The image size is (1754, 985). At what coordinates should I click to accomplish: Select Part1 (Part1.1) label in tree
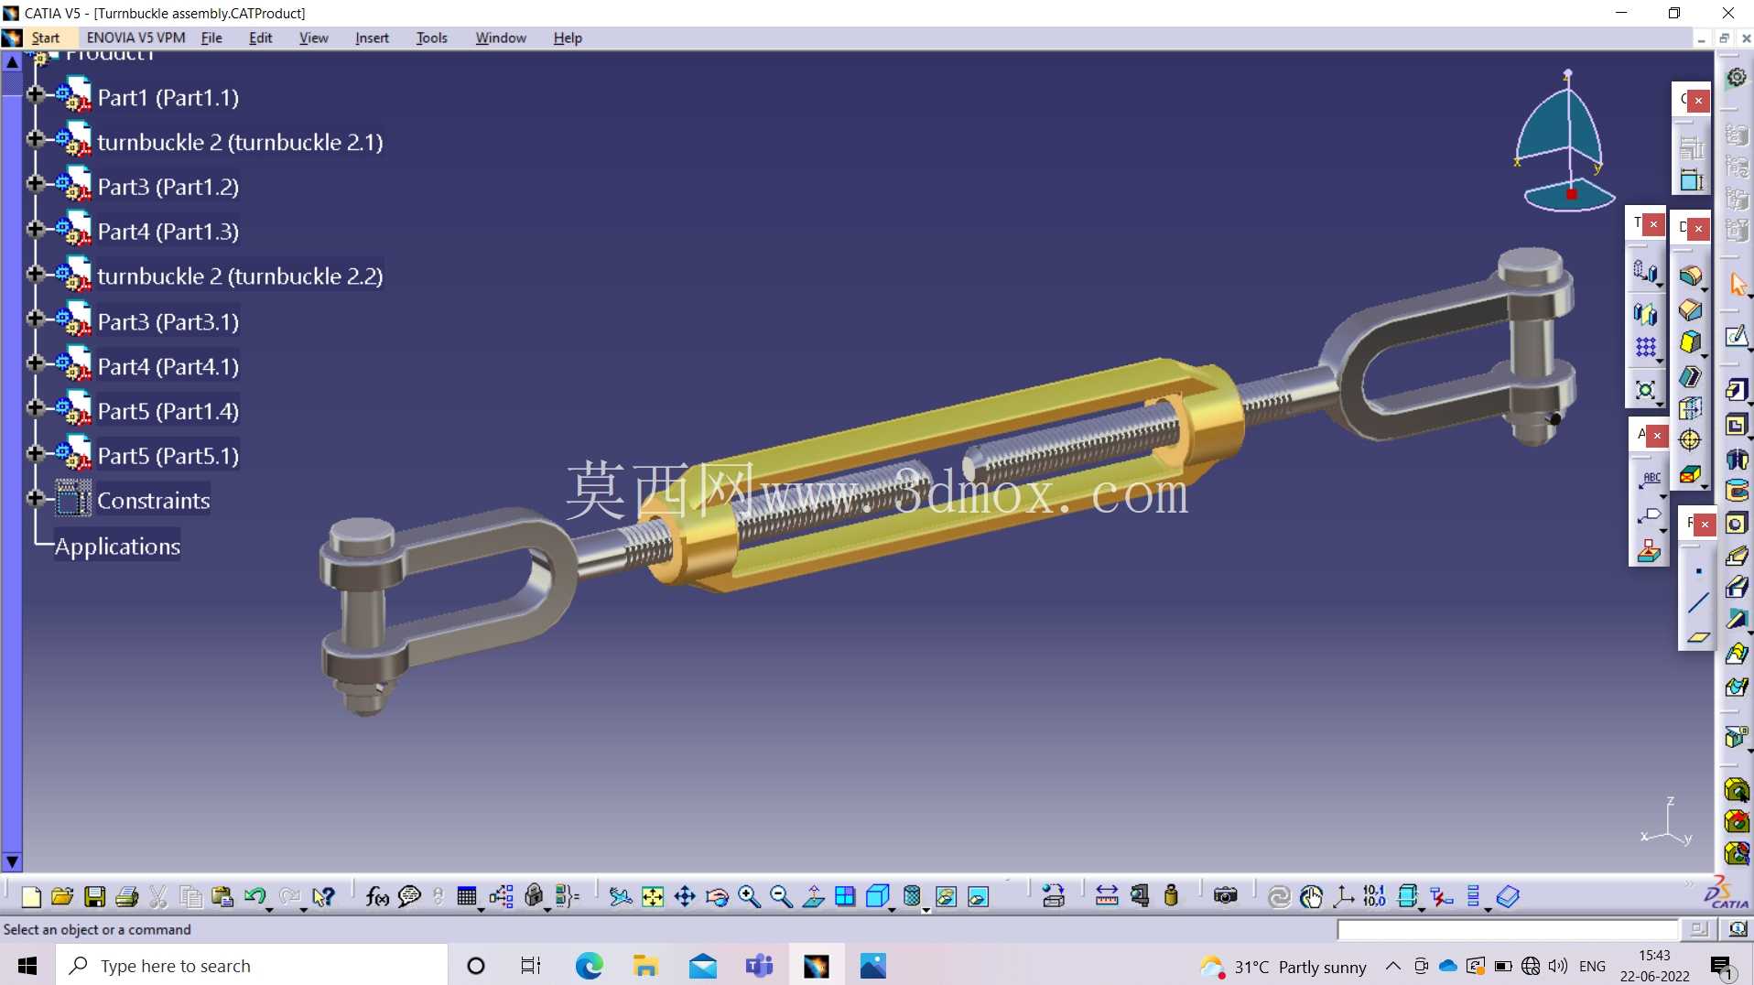click(x=168, y=98)
